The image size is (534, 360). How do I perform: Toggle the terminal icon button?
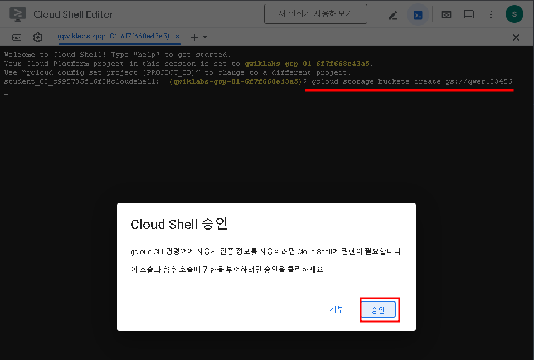click(418, 15)
